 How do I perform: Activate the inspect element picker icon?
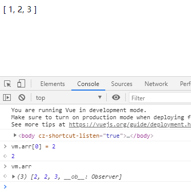pos(7,84)
